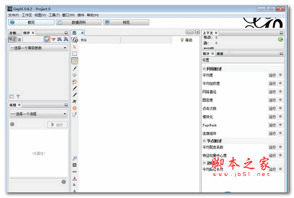
Task: Open the graph tab list dropdown arrow
Action: point(197,32)
